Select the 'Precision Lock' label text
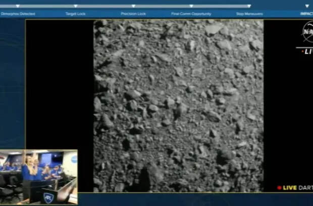 click(x=133, y=14)
